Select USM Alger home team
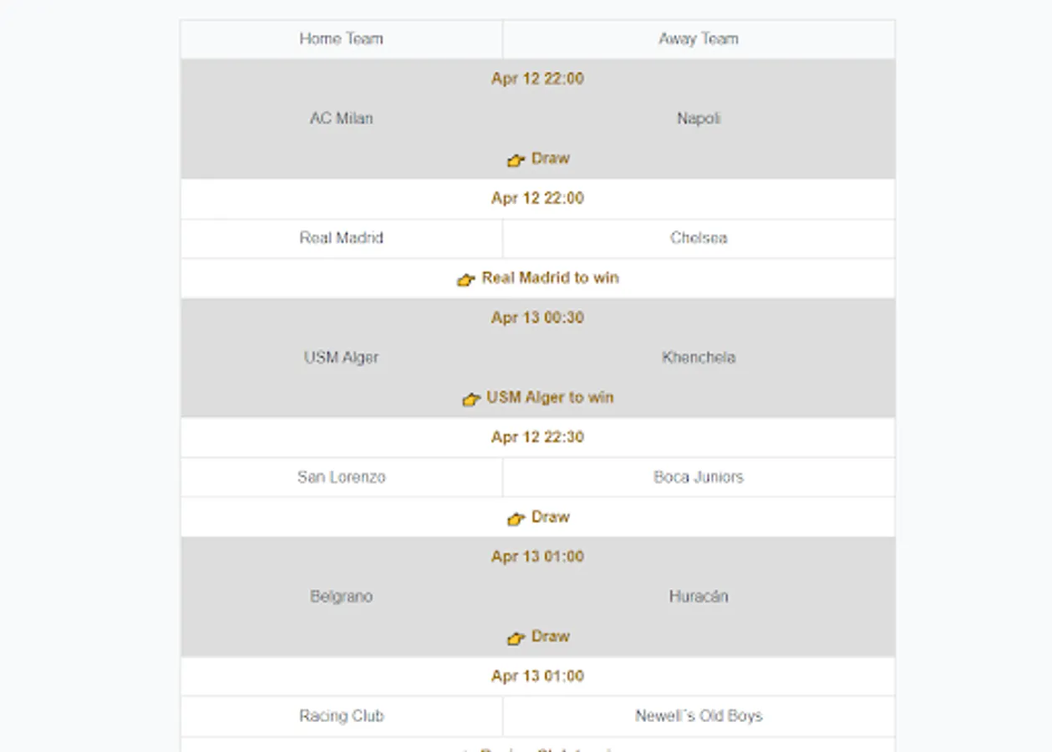 click(341, 357)
